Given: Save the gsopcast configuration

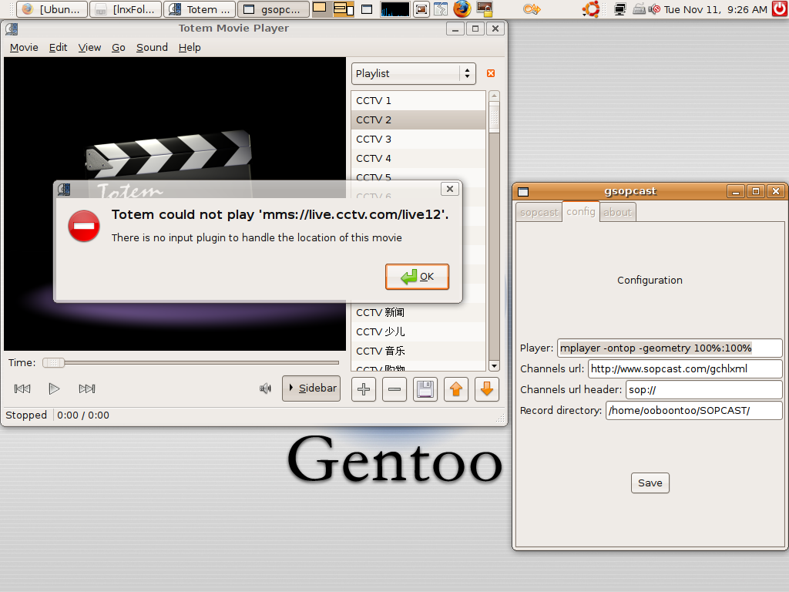Looking at the screenshot, I should pos(650,483).
